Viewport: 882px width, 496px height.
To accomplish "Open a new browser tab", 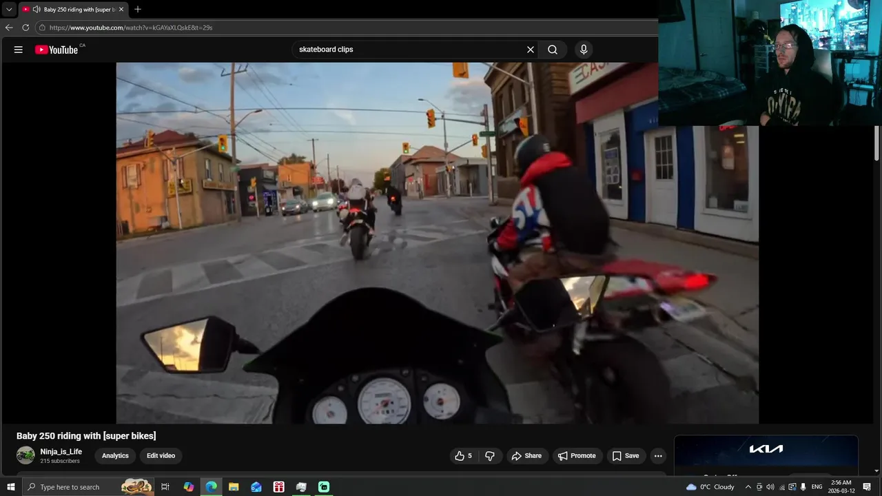I will (138, 10).
